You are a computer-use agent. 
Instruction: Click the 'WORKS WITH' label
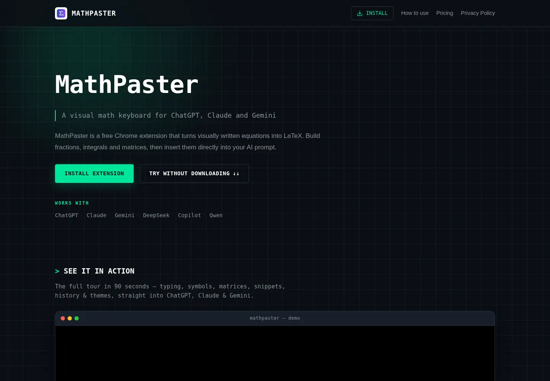(72, 203)
